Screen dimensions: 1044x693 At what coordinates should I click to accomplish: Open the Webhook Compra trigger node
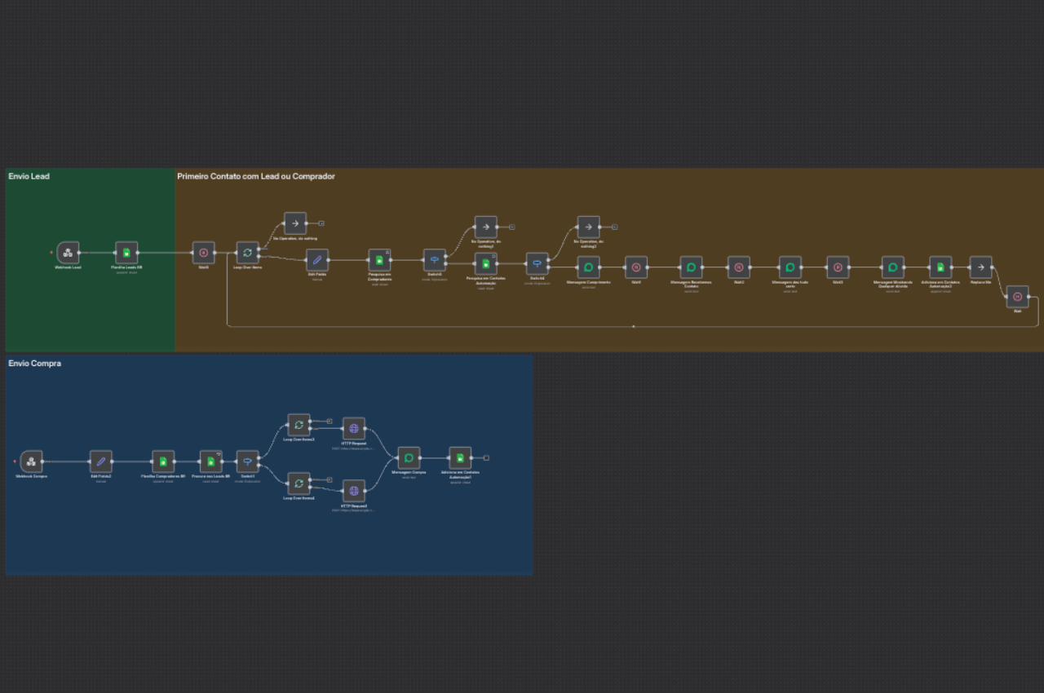tap(31, 461)
